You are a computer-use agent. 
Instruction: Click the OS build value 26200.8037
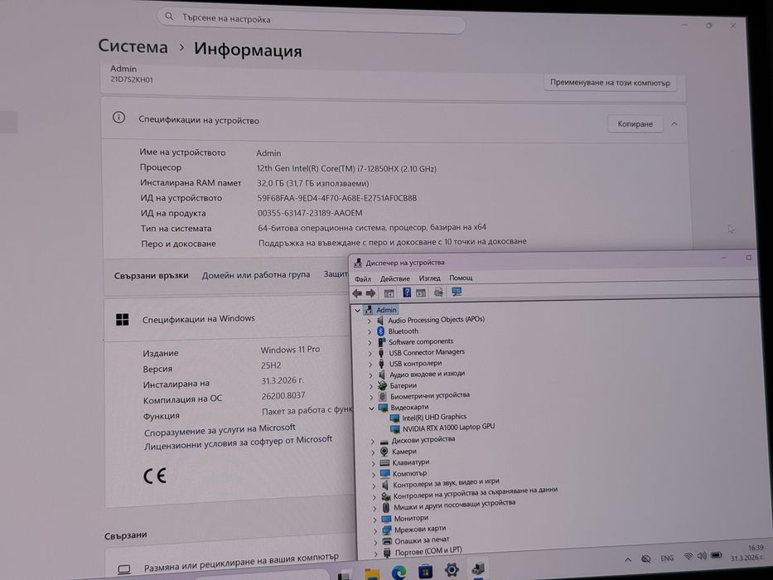[x=283, y=395]
